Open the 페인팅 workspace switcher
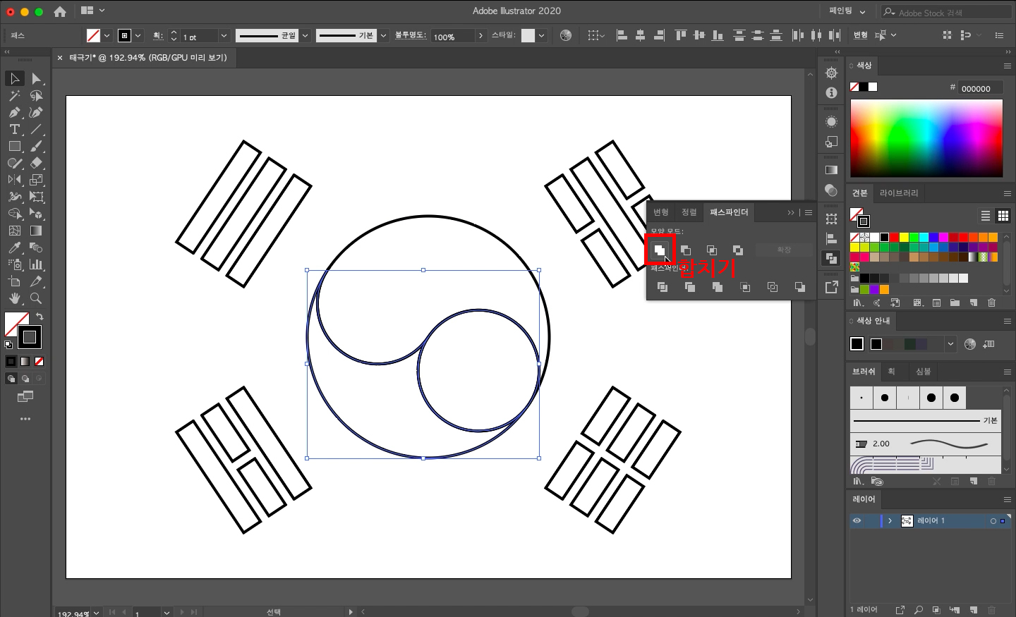The width and height of the screenshot is (1016, 617). point(847,11)
